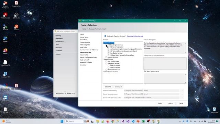Select the Redistributable Features tree node

(111, 72)
